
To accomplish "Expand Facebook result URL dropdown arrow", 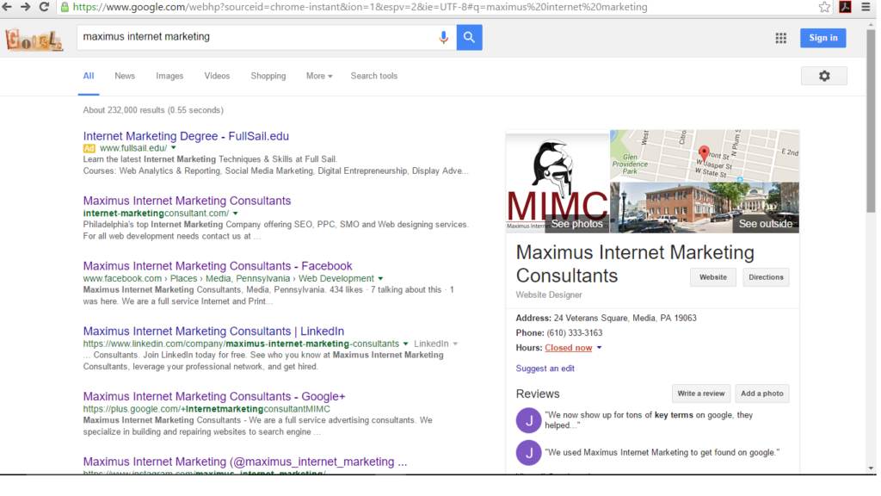I will click(380, 278).
